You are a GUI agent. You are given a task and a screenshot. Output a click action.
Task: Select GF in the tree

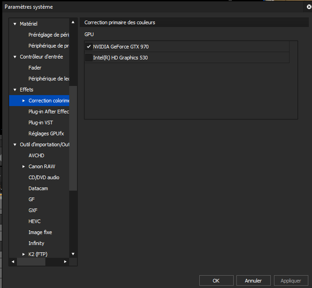pos(32,199)
